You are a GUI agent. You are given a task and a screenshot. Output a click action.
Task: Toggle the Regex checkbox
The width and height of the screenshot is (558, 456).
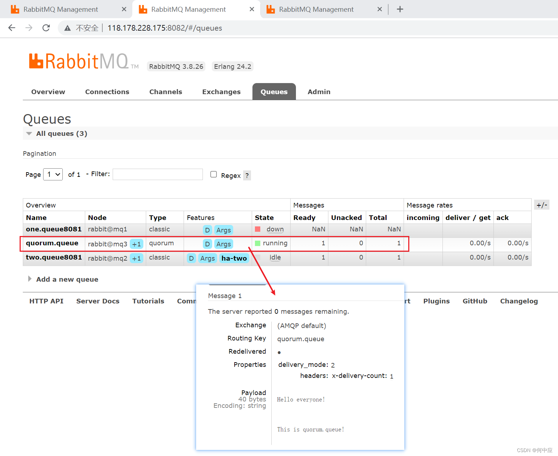click(x=214, y=174)
